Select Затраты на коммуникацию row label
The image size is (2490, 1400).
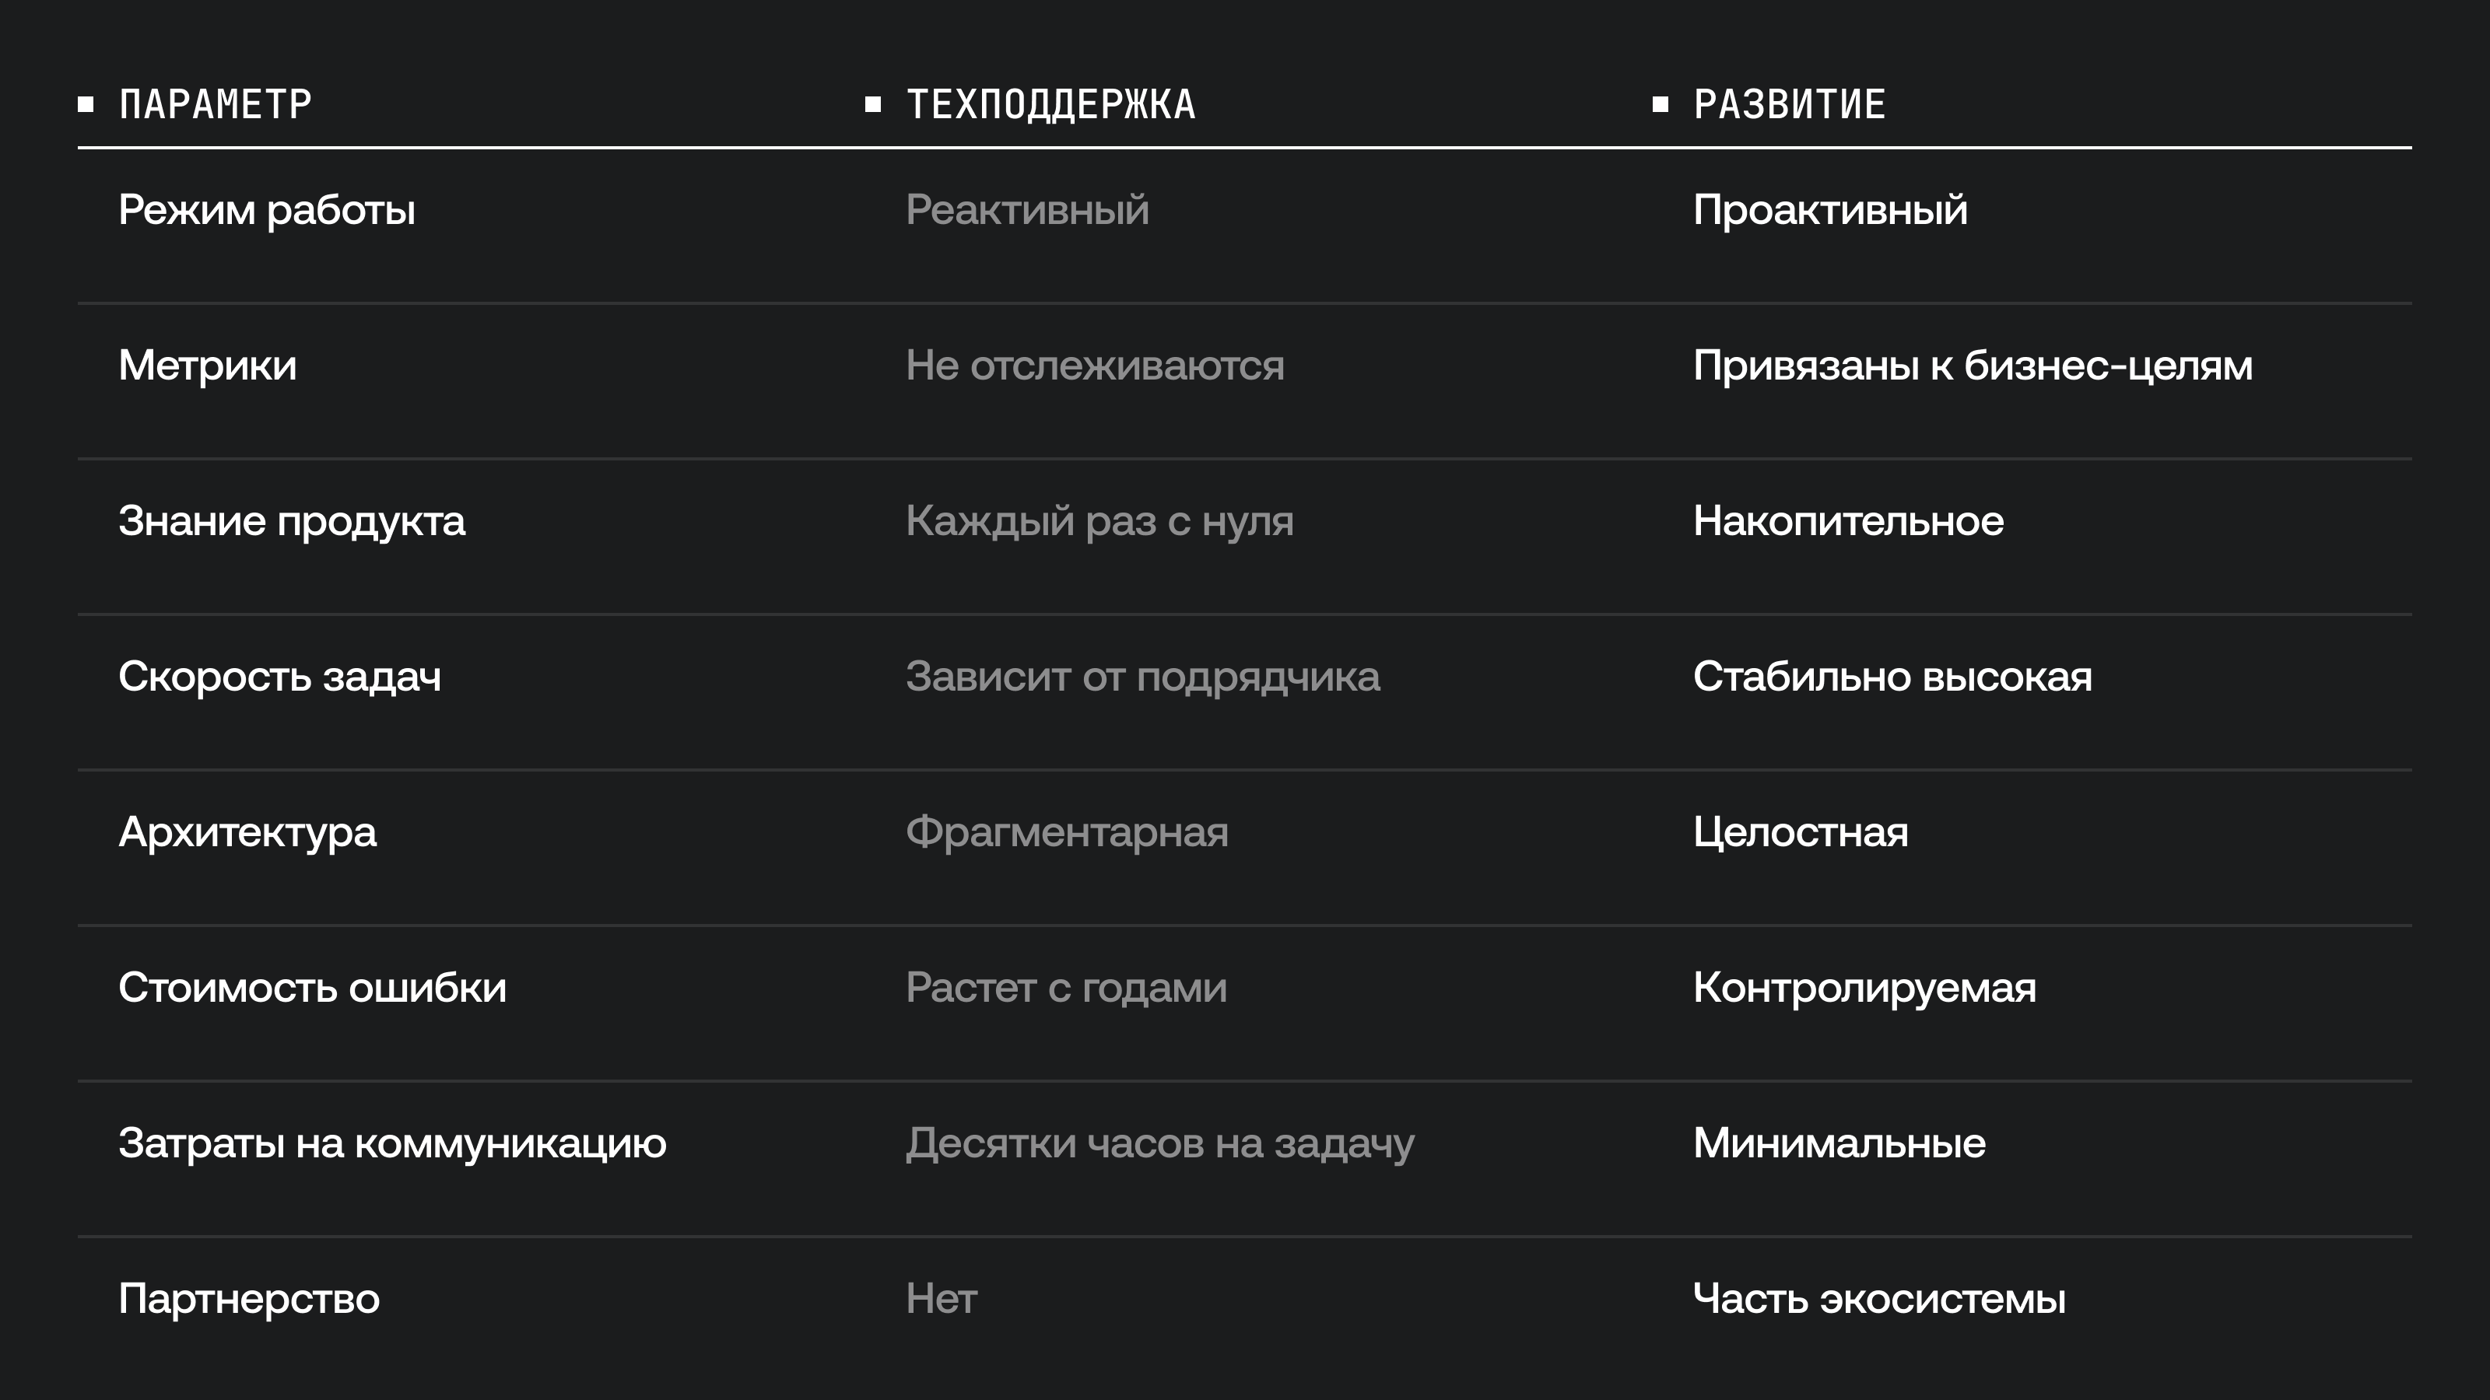click(392, 1144)
